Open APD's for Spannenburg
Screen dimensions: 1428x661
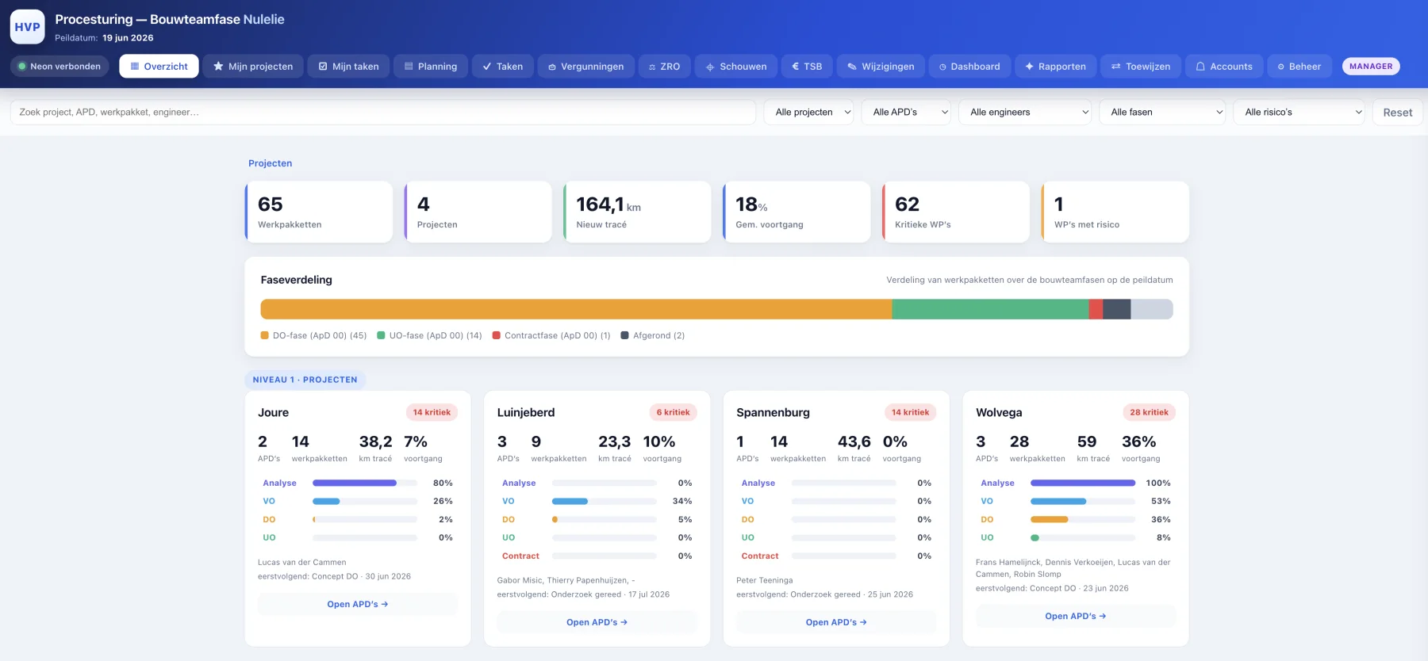836,622
